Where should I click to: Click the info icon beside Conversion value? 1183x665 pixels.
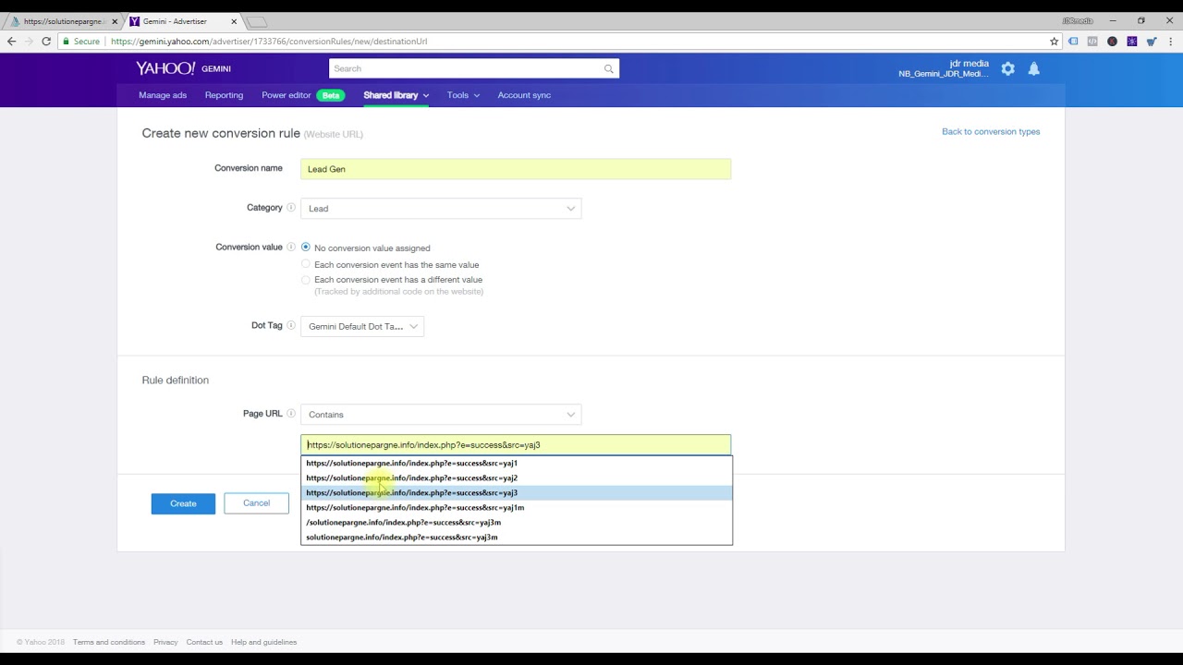coord(290,248)
